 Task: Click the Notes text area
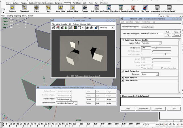[151, 102]
